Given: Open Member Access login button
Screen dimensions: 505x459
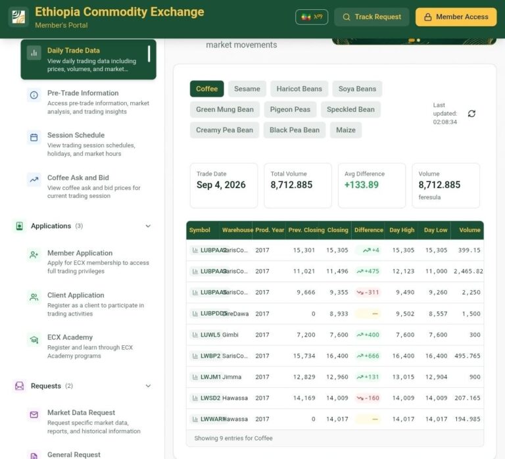Looking at the screenshot, I should (x=456, y=16).
